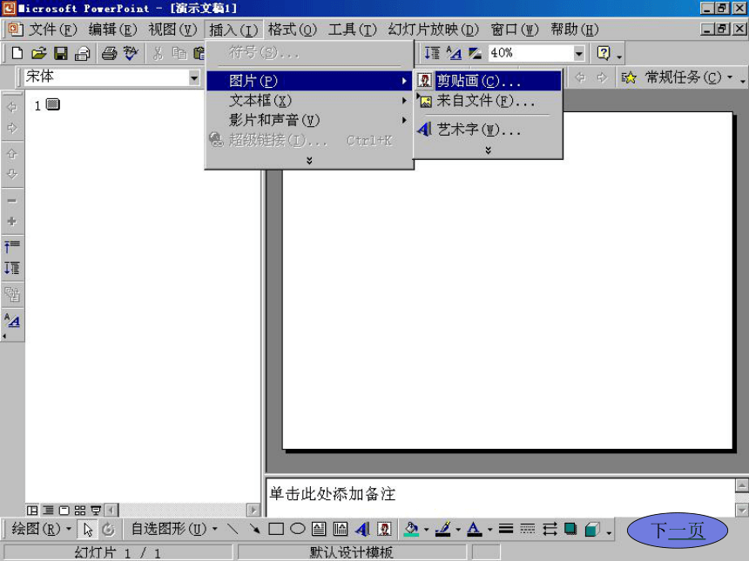Click Show Formatting in the outline toolbar

(12, 320)
